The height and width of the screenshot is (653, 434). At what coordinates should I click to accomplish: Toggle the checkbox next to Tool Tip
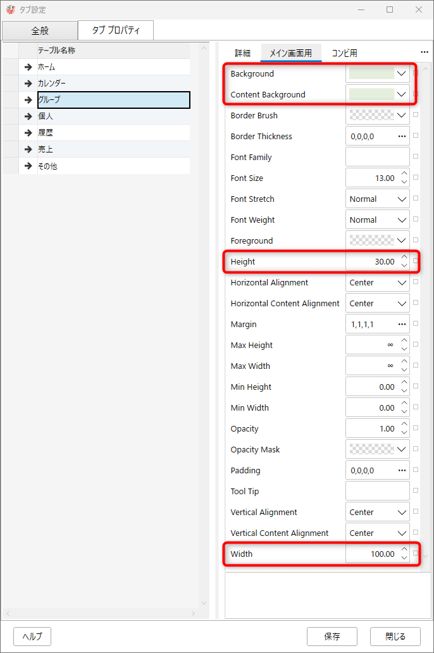pyautogui.click(x=415, y=490)
